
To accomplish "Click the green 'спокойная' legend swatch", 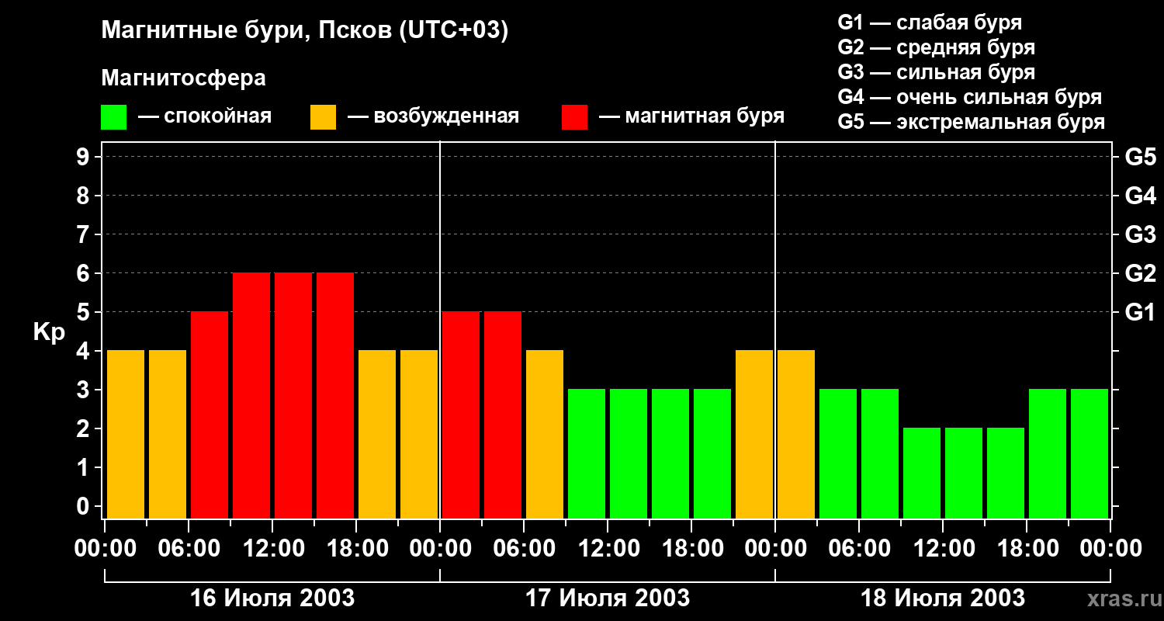I will (113, 117).
